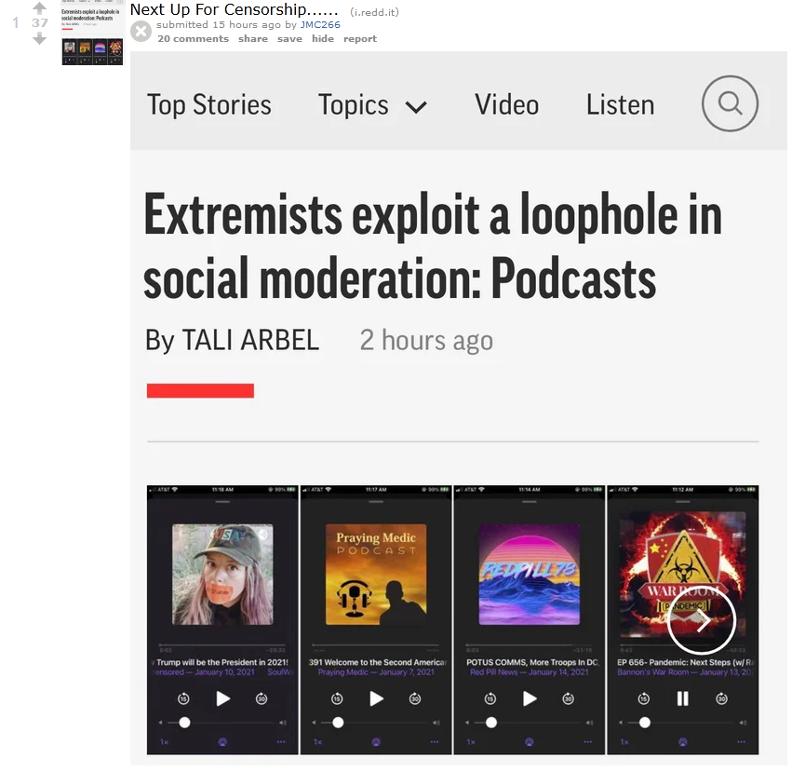Expand the Topics dropdown in the article header
The height and width of the screenshot is (772, 805).
pyautogui.click(x=373, y=105)
